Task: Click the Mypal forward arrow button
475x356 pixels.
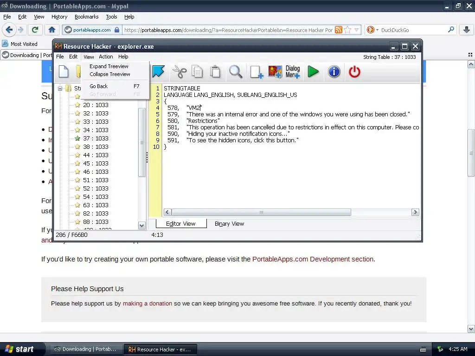Action: click(21, 30)
